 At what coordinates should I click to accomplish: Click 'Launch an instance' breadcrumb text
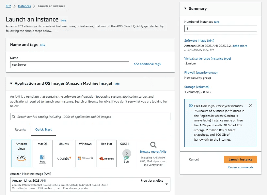pyautogui.click(x=52, y=6)
